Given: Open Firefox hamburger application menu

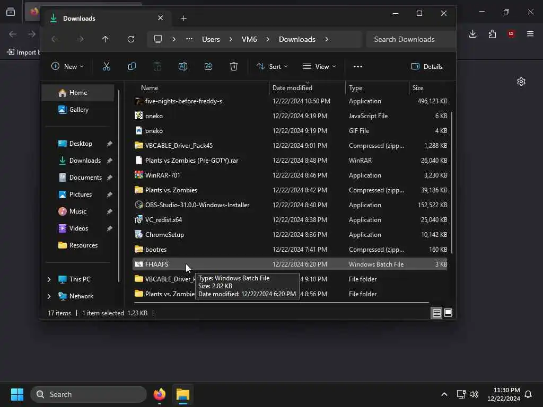Looking at the screenshot, I should pyautogui.click(x=530, y=34).
